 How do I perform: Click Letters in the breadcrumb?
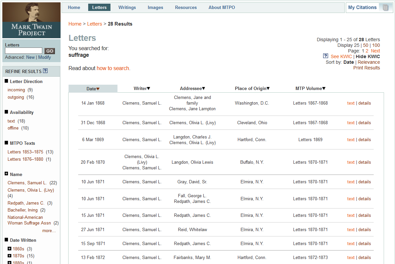[x=95, y=24]
